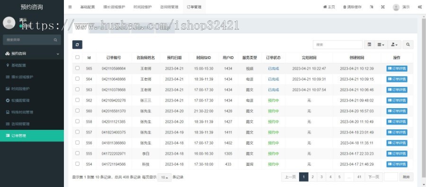Click the 上一页 previous page button
The width and height of the screenshot is (426, 187).
290,177
